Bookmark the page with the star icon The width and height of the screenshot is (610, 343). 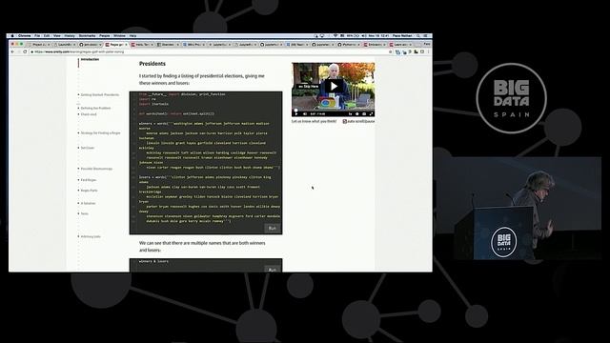[390, 51]
